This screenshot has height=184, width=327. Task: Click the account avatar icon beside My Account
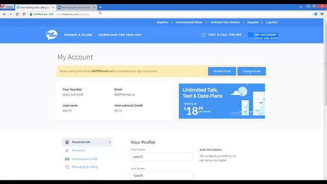pos(251,35)
